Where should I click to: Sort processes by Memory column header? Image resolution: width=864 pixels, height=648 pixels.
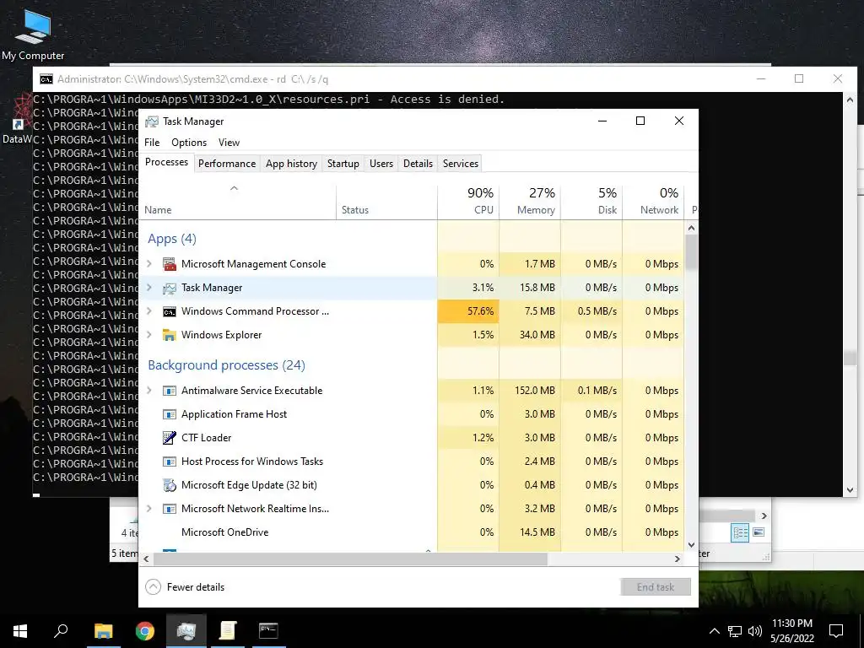tap(530, 202)
